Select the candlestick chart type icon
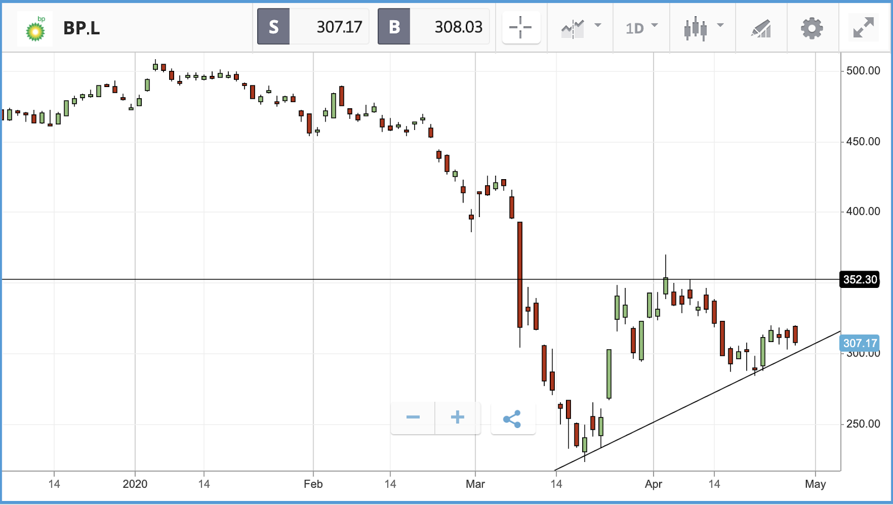893x505 pixels. coord(695,28)
